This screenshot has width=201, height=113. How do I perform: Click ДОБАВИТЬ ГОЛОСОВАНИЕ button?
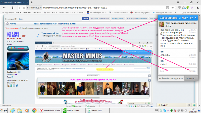100,19
